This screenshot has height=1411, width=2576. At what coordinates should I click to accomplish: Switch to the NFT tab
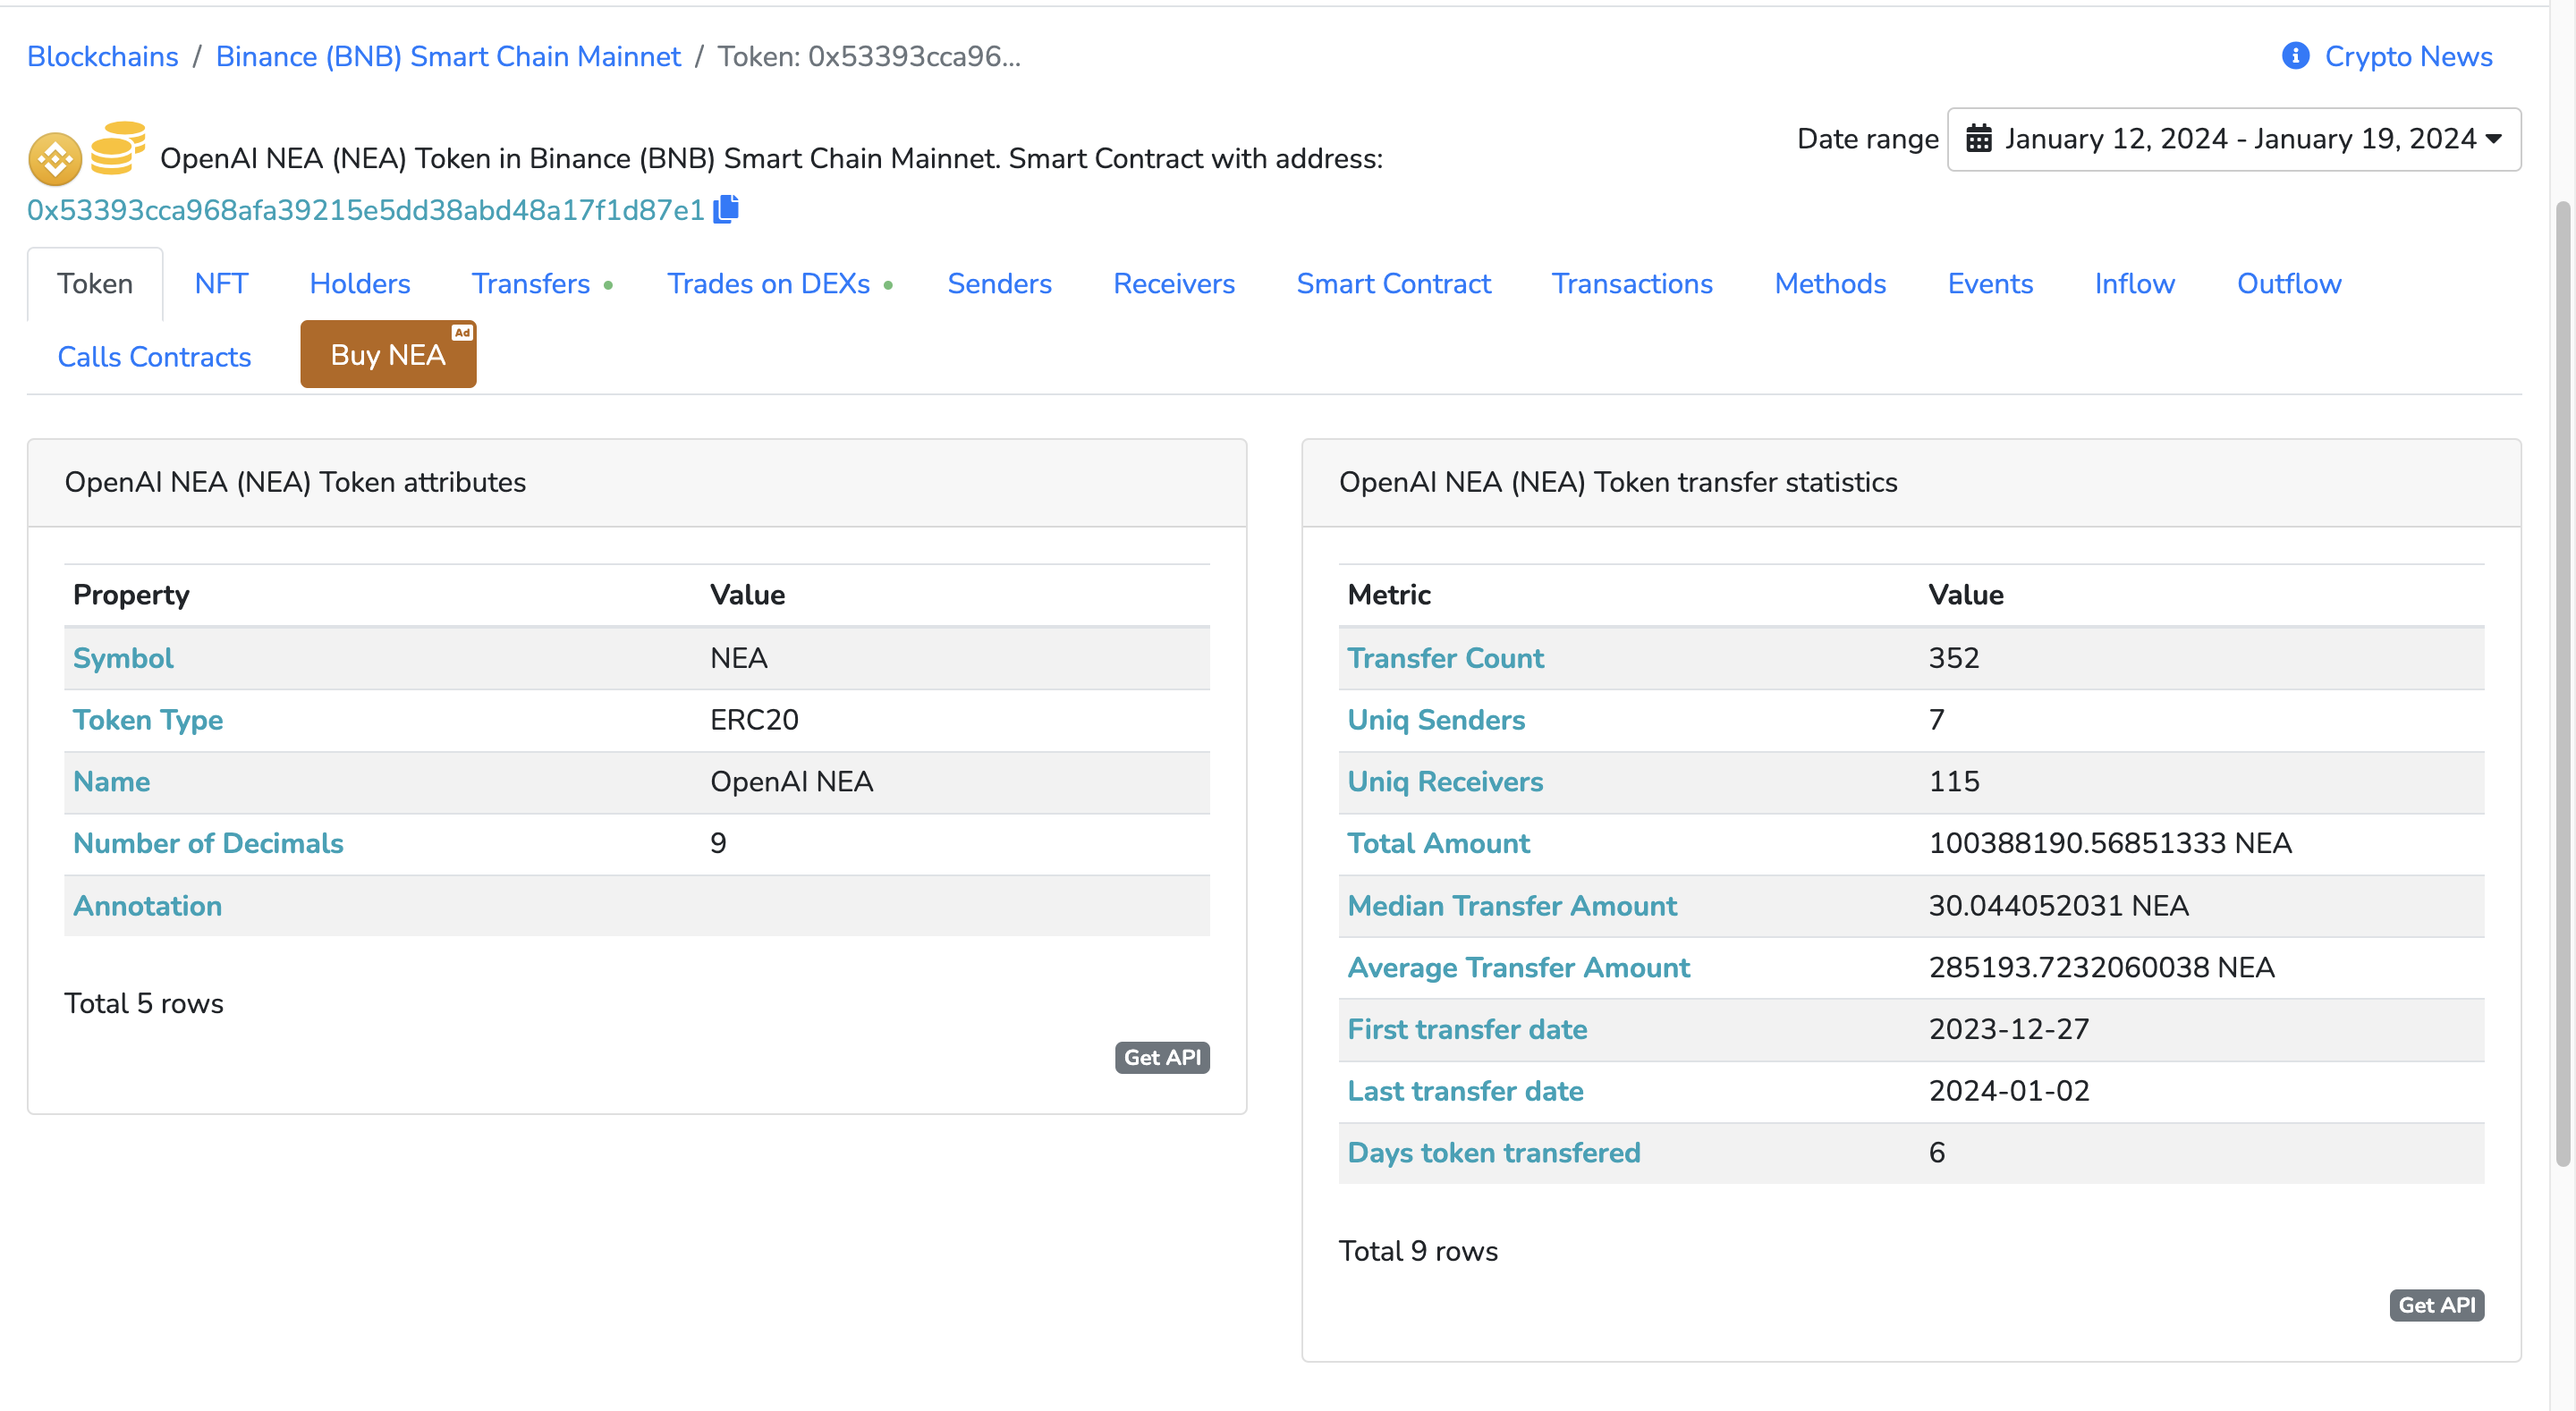(x=221, y=284)
